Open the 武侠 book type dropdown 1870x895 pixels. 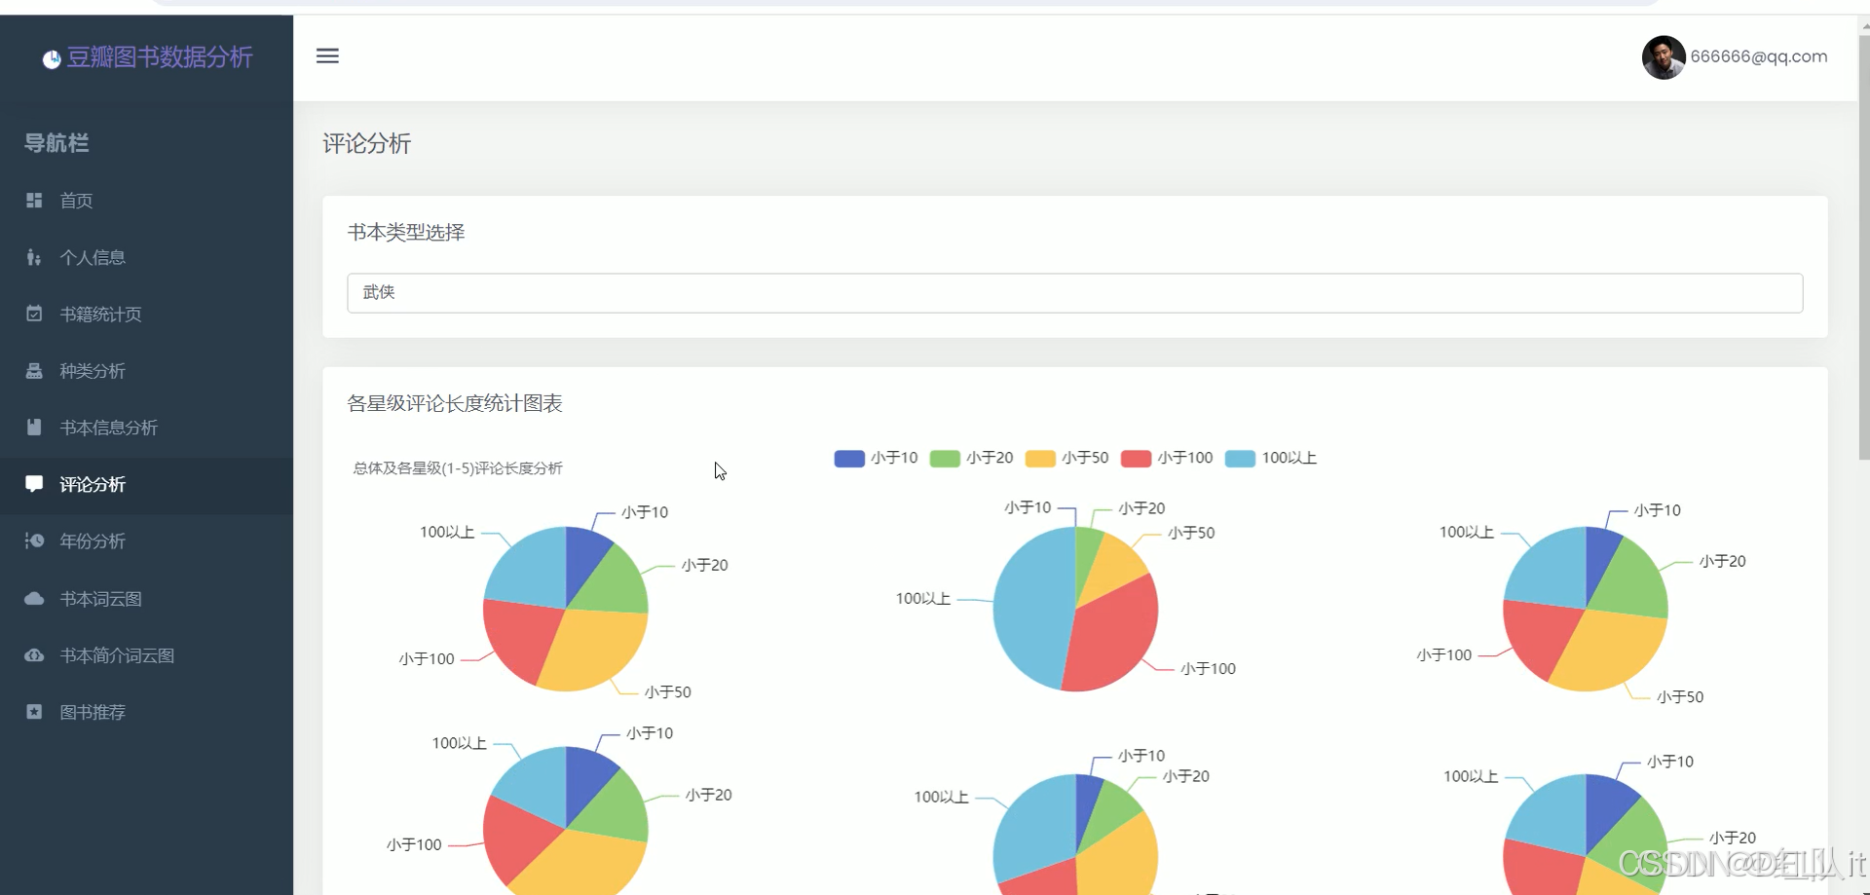click(1075, 293)
